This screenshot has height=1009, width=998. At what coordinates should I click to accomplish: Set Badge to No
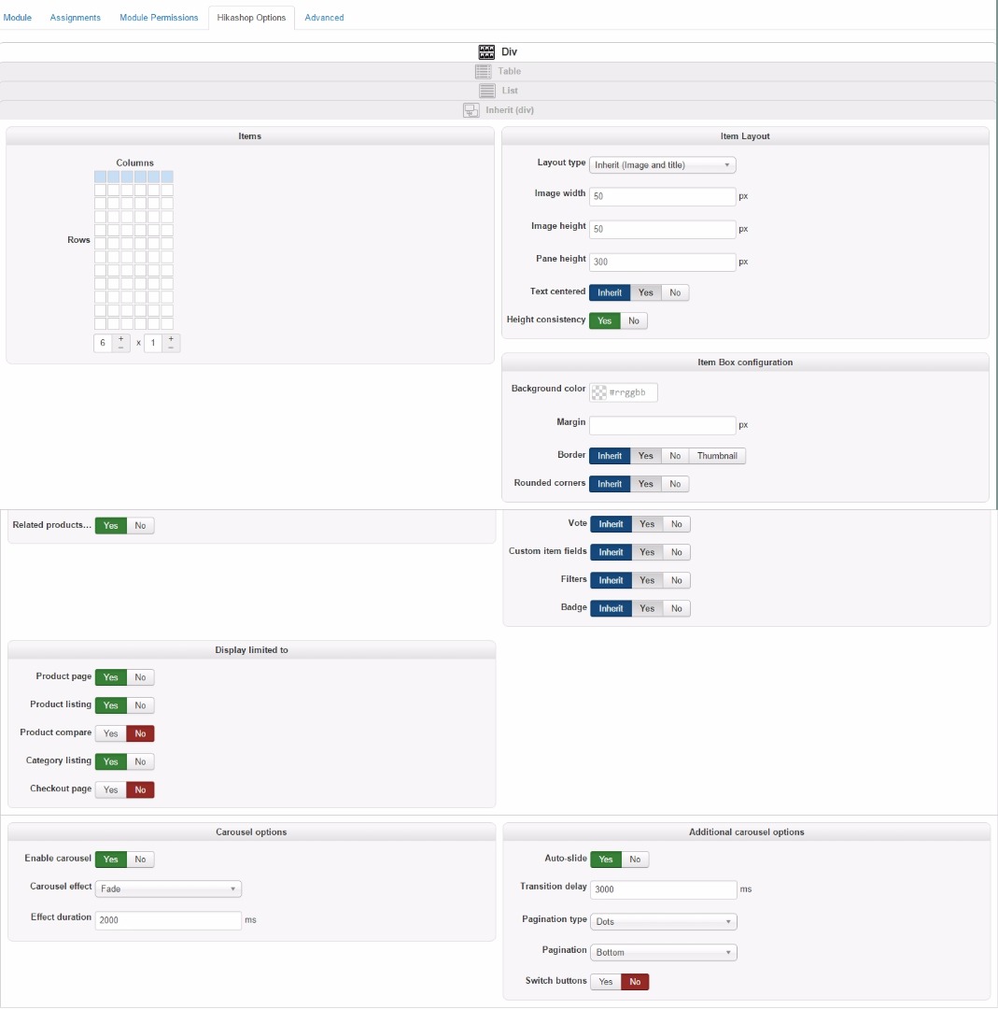(677, 609)
